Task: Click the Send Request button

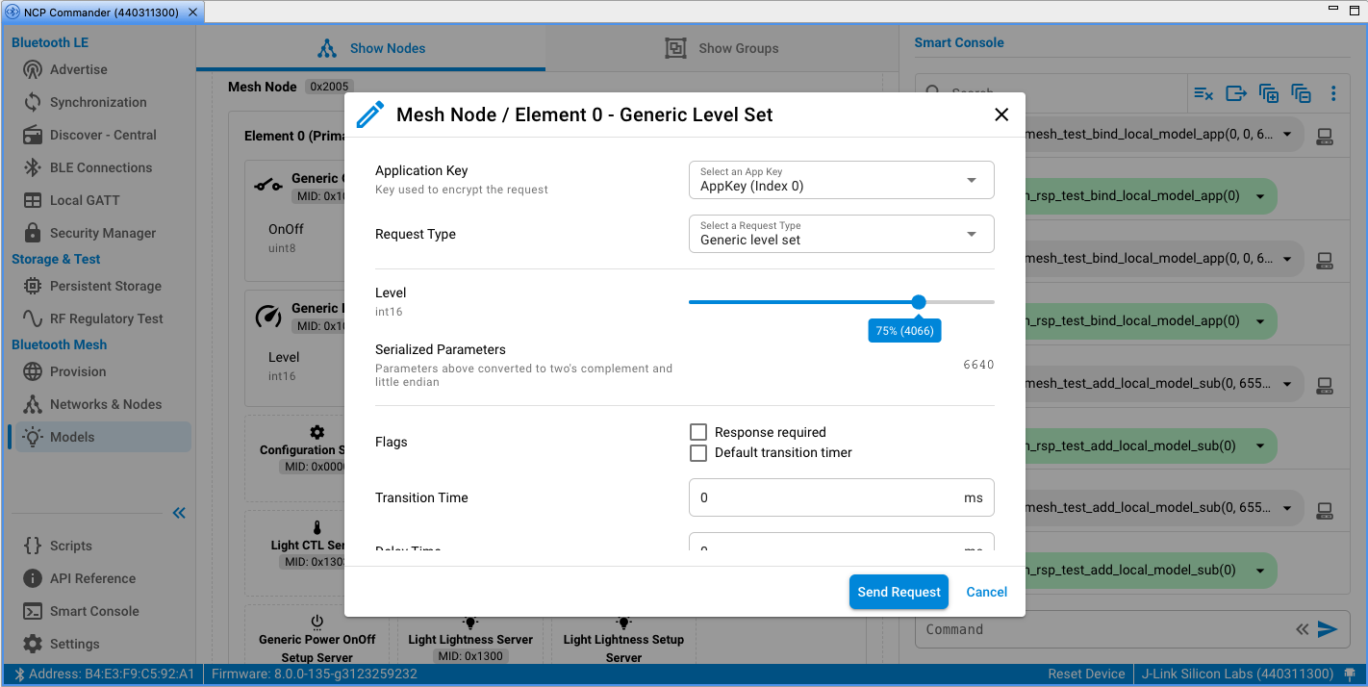Action: (899, 592)
